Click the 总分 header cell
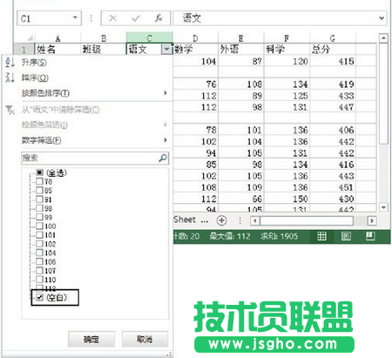Image resolution: width=392 pixels, height=358 pixels. pyautogui.click(x=333, y=50)
